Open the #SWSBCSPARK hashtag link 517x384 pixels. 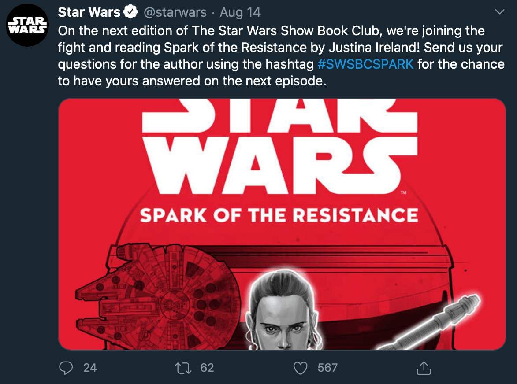coord(365,64)
